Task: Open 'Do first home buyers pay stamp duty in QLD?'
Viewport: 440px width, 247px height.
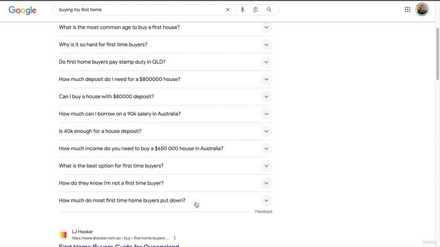Action: (112, 62)
